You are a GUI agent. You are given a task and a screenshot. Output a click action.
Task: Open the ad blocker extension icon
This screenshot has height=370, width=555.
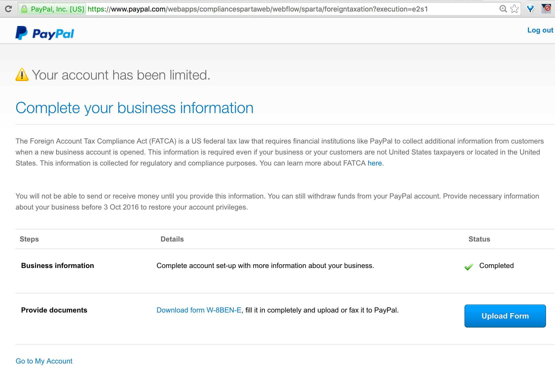pyautogui.click(x=547, y=9)
